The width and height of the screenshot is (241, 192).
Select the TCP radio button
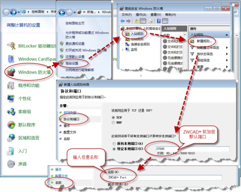tap(113, 117)
